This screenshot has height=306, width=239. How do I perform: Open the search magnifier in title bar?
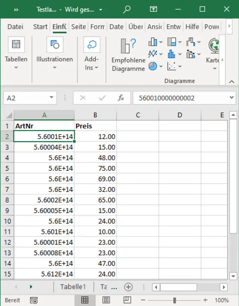pos(127,9)
